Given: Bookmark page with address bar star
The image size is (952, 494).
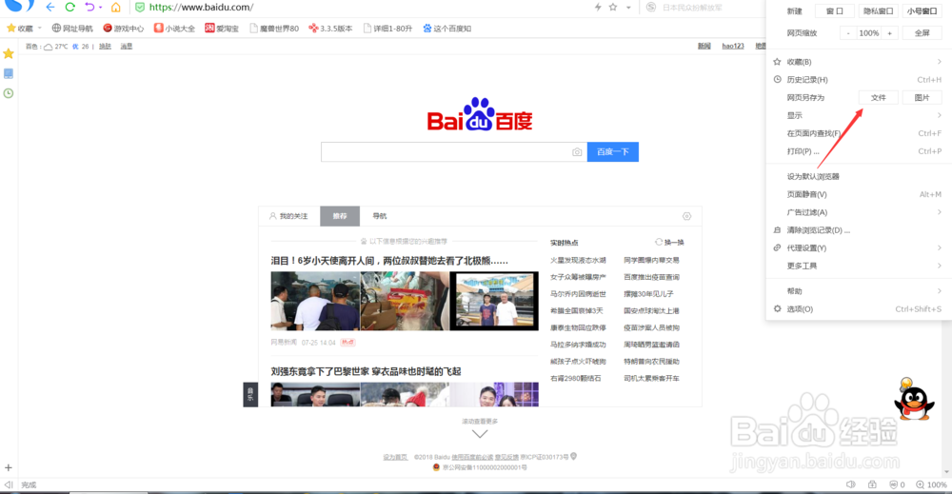Looking at the screenshot, I should tap(613, 8).
